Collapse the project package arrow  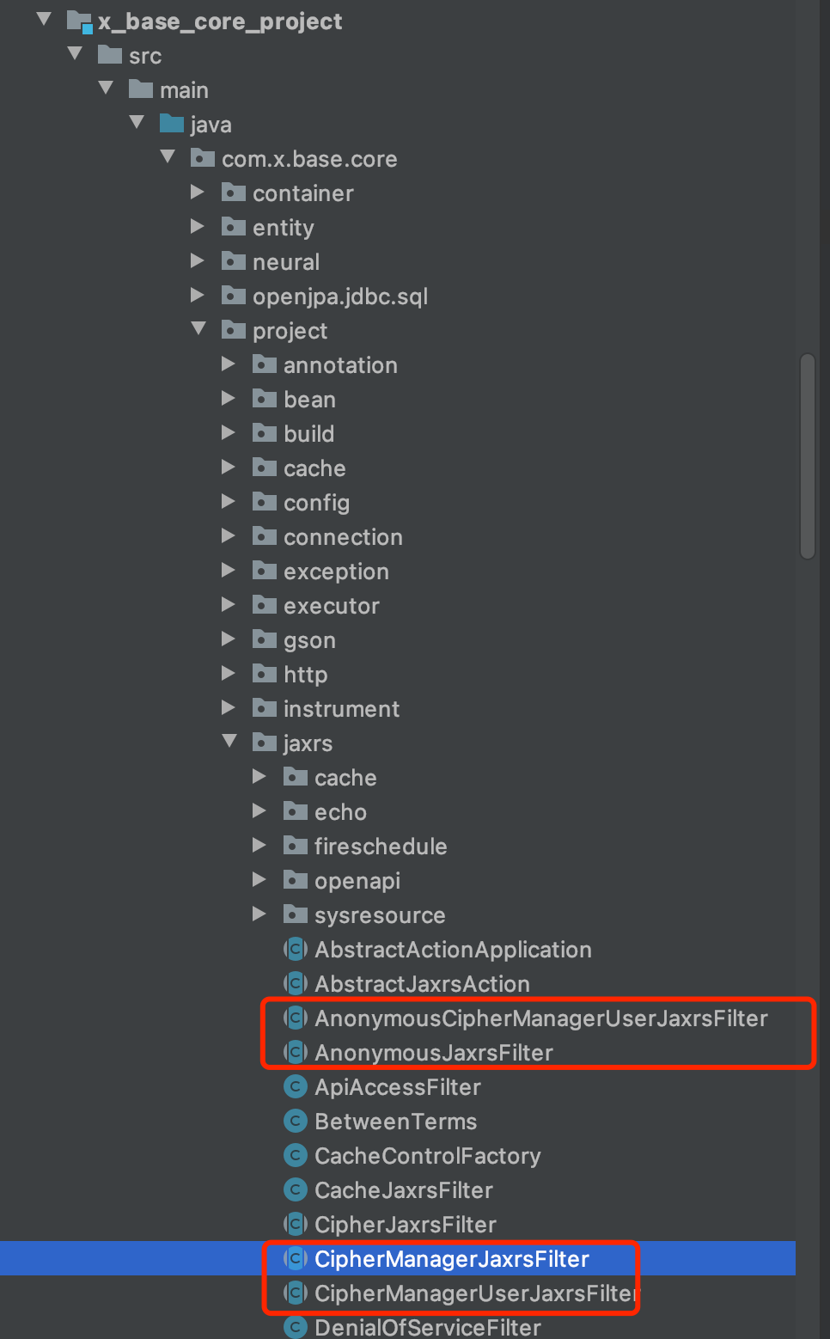tap(198, 330)
